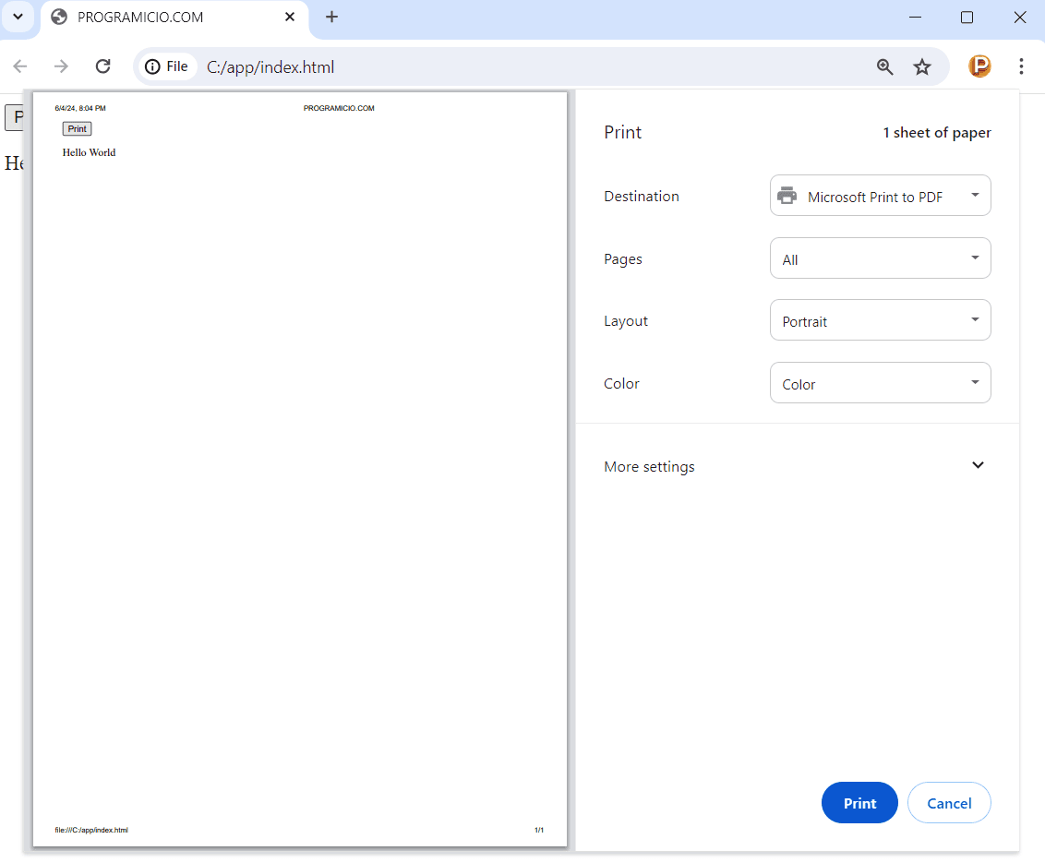Open the tab search dropdown arrow

[18, 17]
